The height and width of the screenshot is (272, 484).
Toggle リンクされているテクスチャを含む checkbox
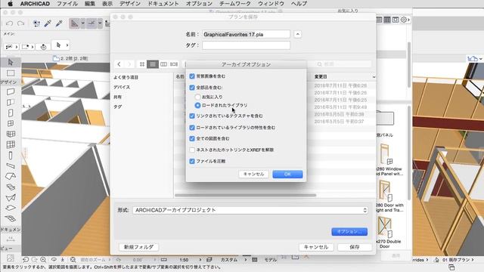point(192,116)
